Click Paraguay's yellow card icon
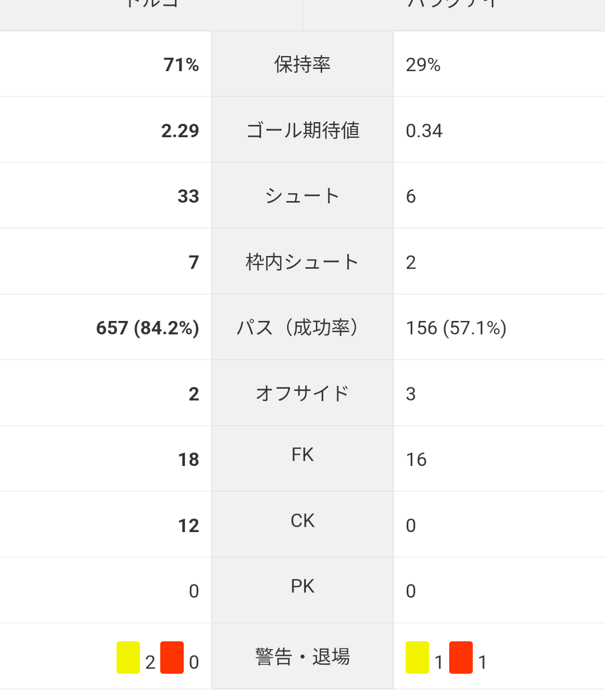Viewport: 605px width, 694px height. pyautogui.click(x=417, y=658)
